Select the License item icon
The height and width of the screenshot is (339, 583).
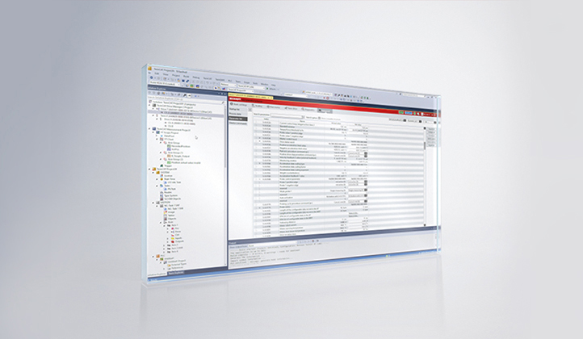pyautogui.click(x=161, y=175)
